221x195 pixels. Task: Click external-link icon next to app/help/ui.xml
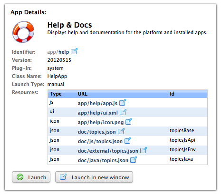(x=123, y=112)
